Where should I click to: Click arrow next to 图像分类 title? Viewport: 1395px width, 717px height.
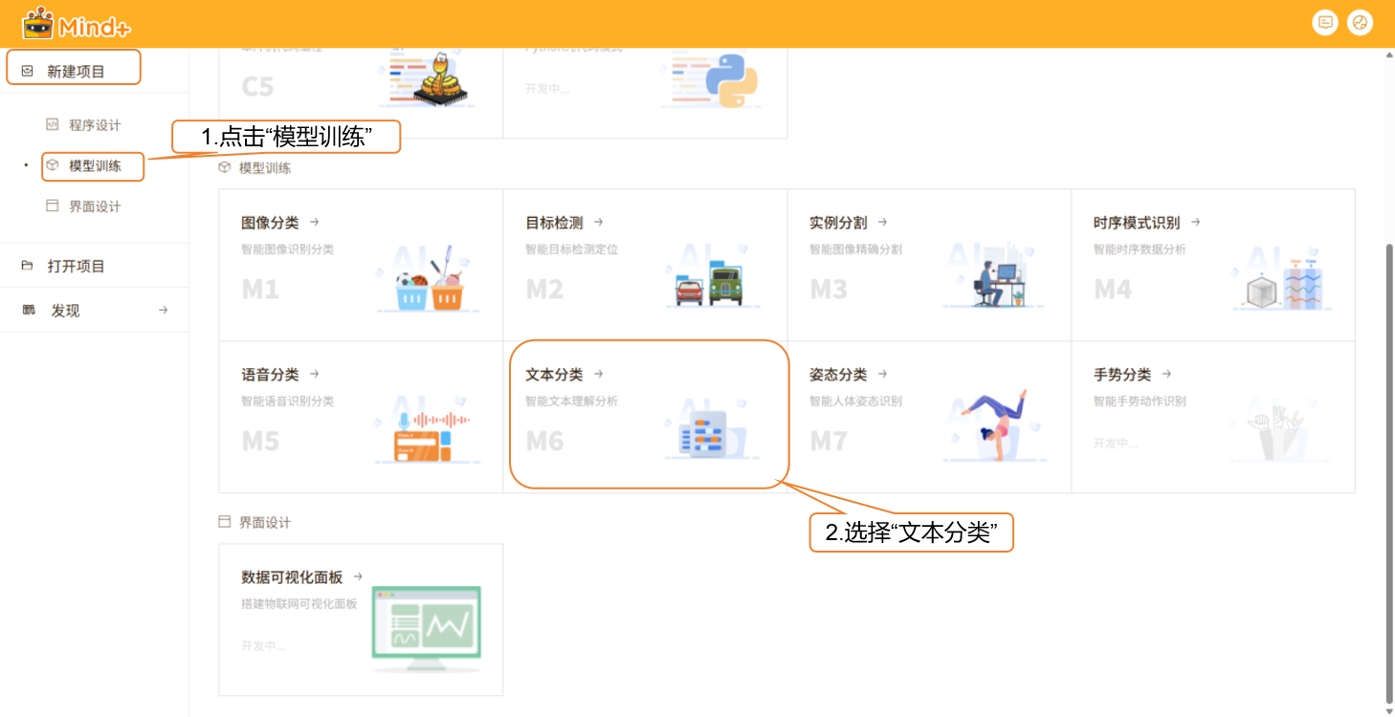(x=315, y=223)
